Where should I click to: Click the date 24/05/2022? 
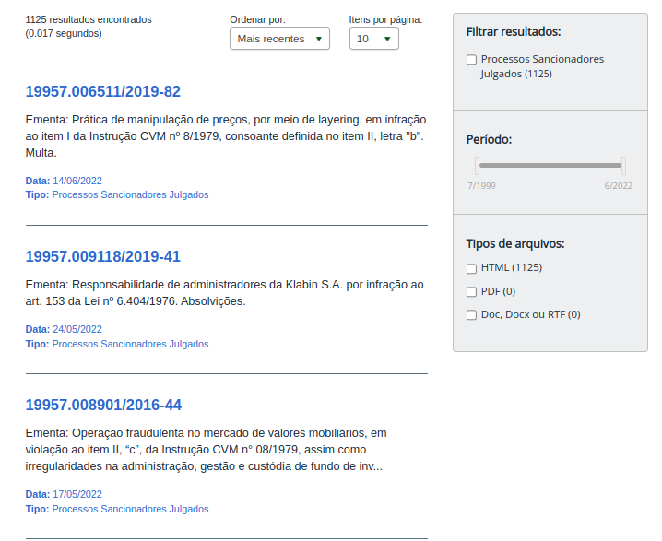point(77,329)
